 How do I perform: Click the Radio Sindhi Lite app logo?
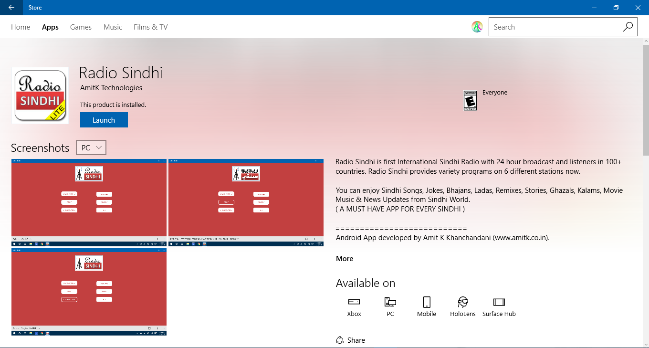click(40, 95)
